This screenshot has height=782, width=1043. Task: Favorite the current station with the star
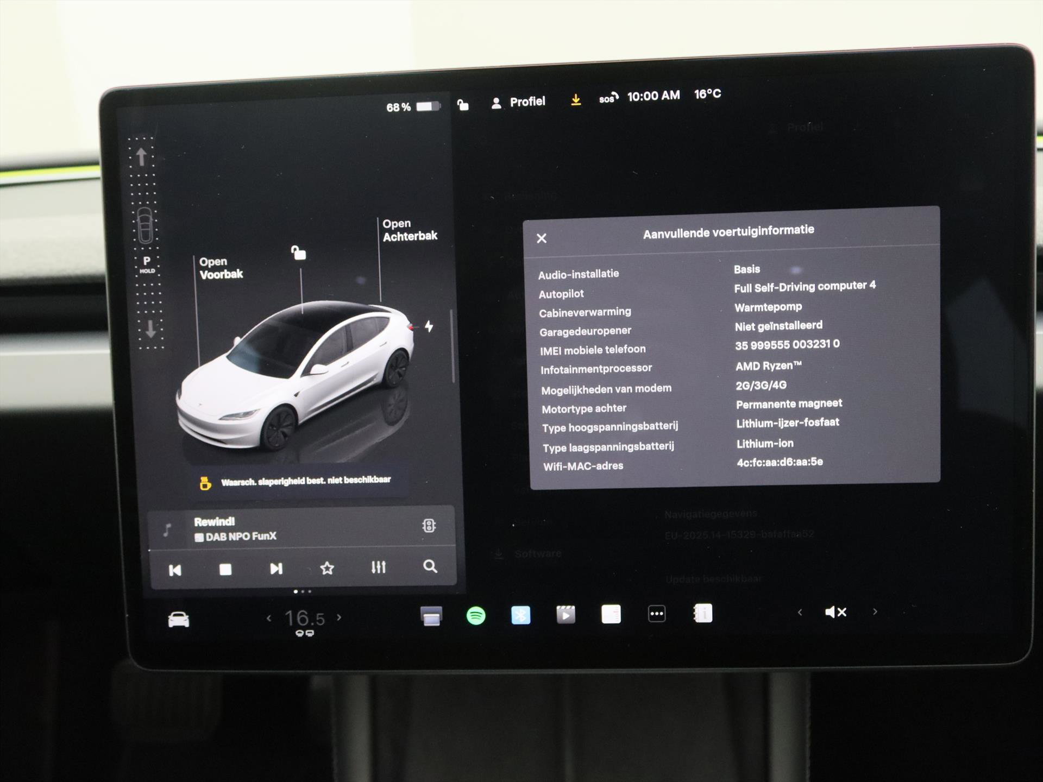[327, 568]
